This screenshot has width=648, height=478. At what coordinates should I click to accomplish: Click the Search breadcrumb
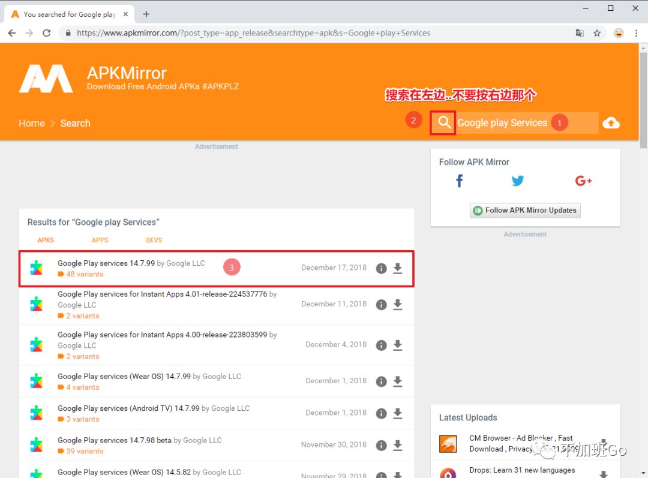click(75, 123)
